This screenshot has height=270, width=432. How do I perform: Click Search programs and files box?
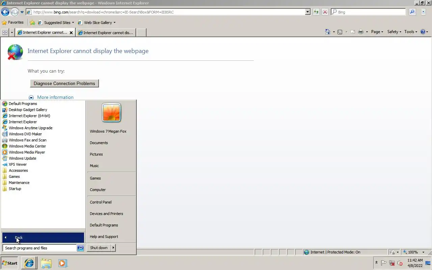[x=39, y=248]
